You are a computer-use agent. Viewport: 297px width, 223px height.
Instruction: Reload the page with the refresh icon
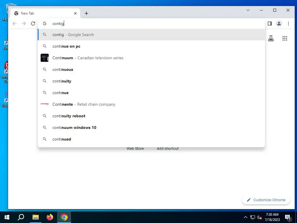pos(33,24)
